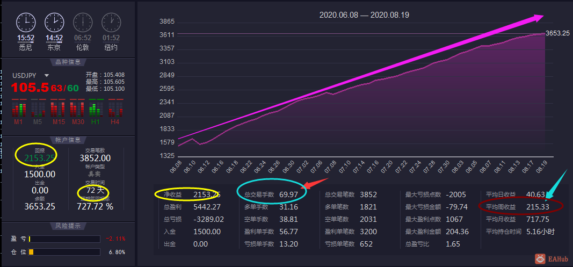Click the 仓位 position progress bar
573x267 pixels.
click(64, 252)
